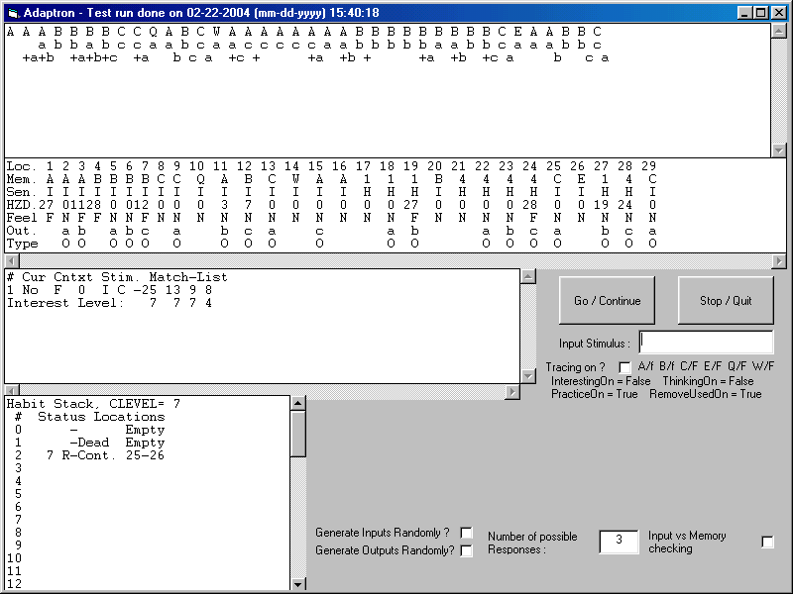Viewport: 793px width, 594px height.
Task: Focus the Input Stimulus text field
Action: [706, 343]
